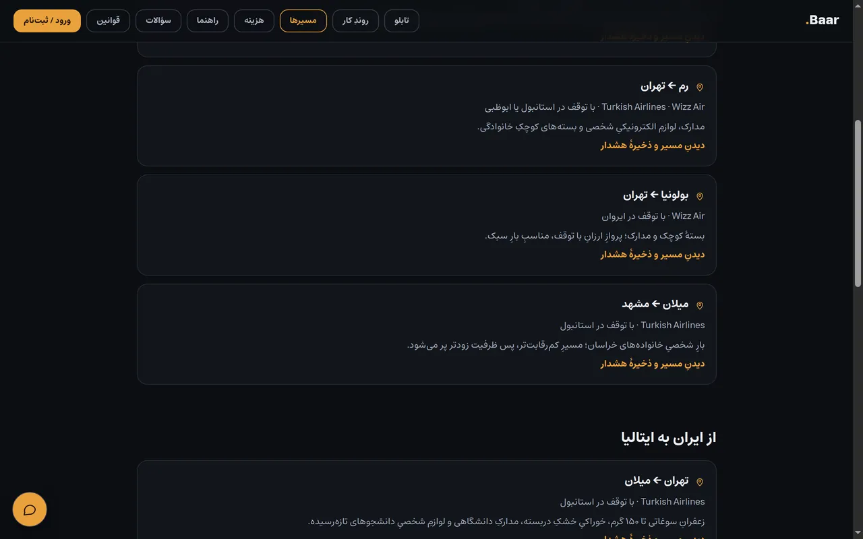This screenshot has height=539, width=863.
Task: Click the page vertical scrollbar thumb
Action: 858,204
